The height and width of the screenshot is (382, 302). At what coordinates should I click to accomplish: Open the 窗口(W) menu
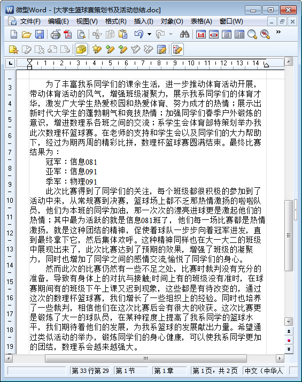click(231, 21)
